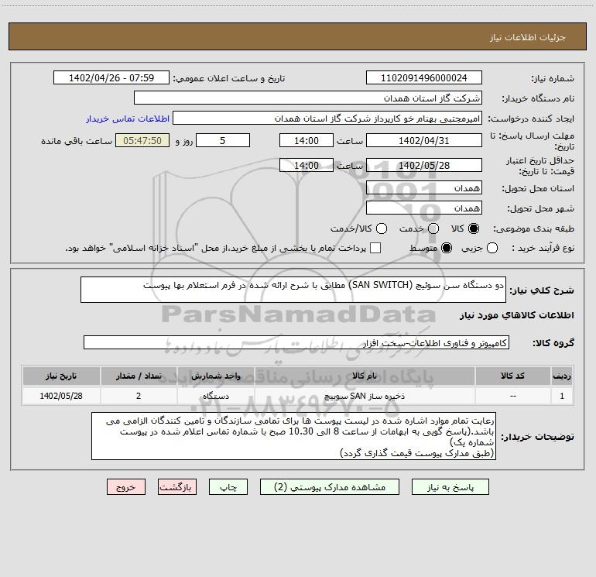The image size is (596, 577).
Task: Click the گروه کالا label
Action: [x=553, y=342]
